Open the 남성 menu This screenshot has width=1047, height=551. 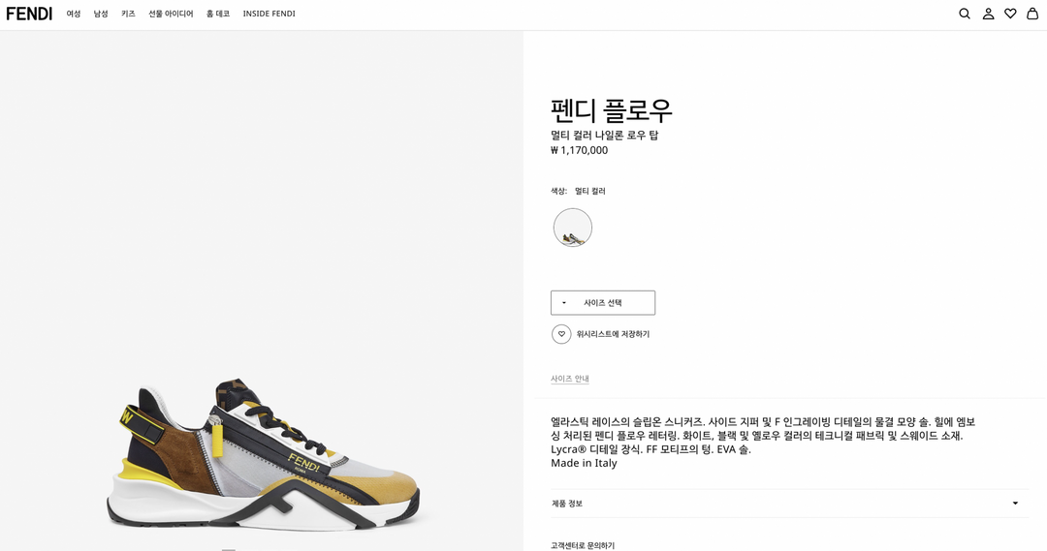pos(101,14)
